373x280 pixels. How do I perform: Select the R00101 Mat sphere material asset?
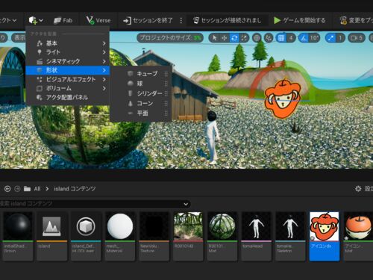coord(222,236)
